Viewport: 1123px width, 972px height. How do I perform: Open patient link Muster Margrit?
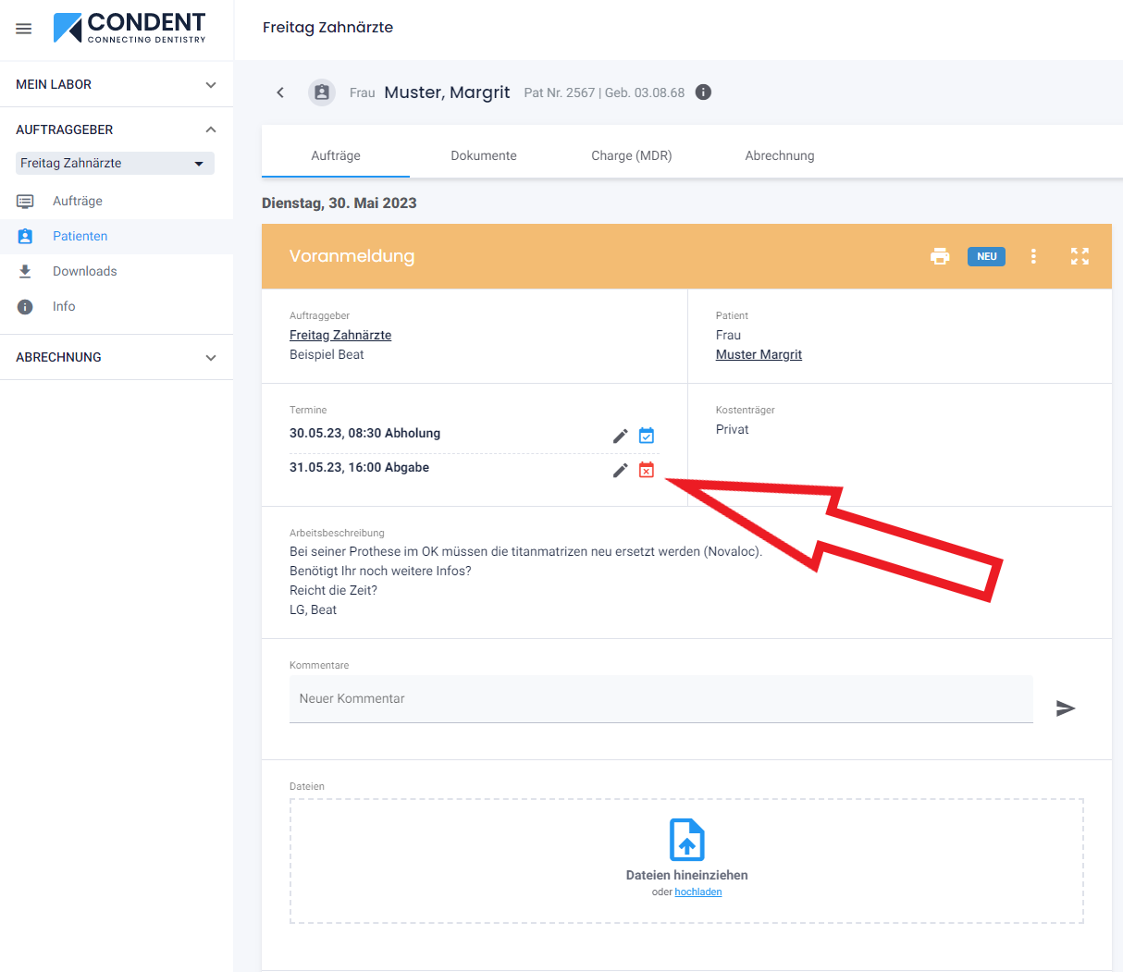pyautogui.click(x=759, y=354)
